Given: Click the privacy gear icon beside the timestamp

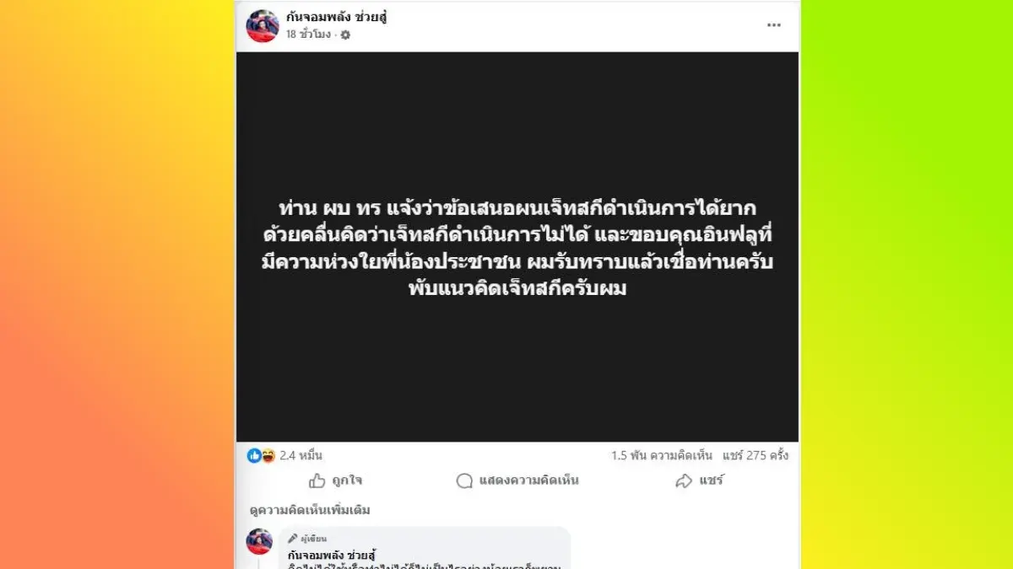Looking at the screenshot, I should tap(345, 35).
